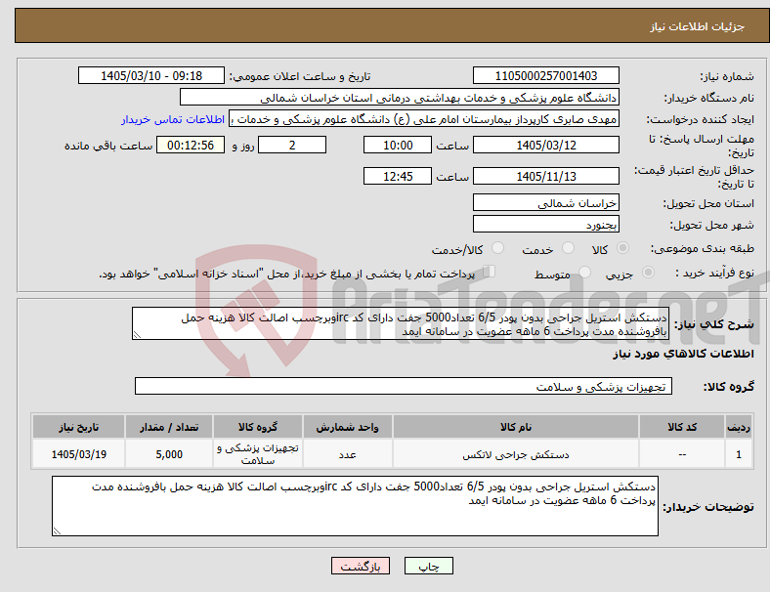Click the ردیف column header
The width and height of the screenshot is (770, 592).
click(739, 427)
